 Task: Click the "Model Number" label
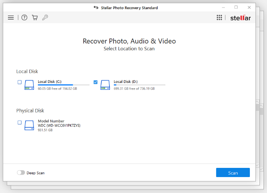(x=51, y=121)
